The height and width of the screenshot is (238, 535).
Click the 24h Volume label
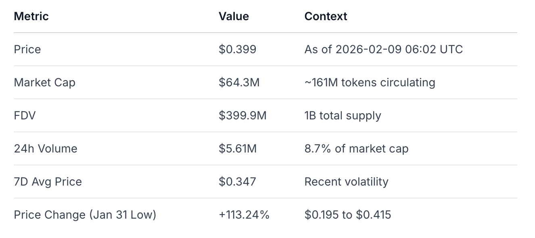(x=46, y=149)
